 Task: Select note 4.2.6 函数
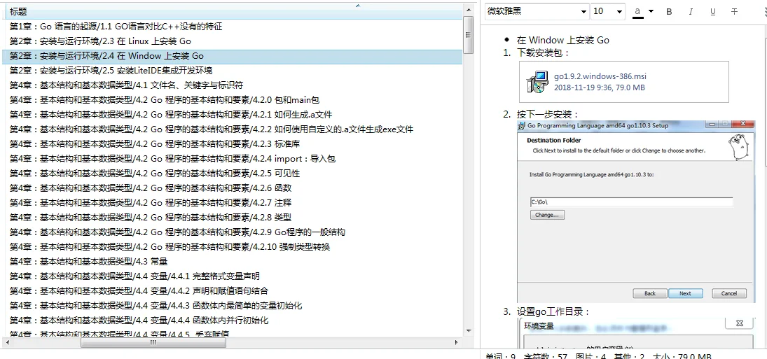coord(233,188)
